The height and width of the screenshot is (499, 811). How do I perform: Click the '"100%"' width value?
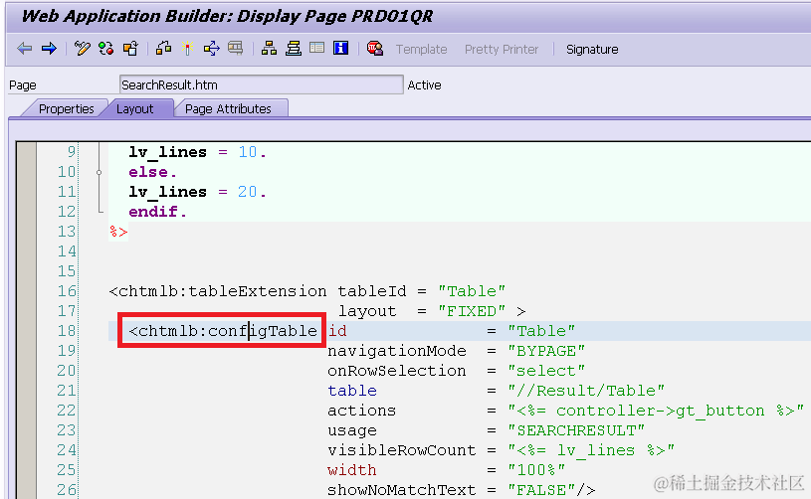(x=536, y=470)
